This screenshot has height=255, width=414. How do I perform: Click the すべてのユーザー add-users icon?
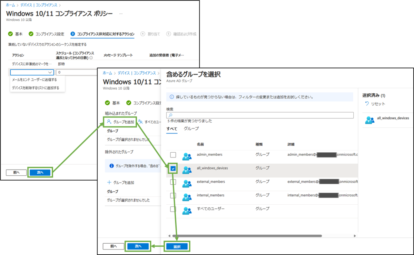click(140, 122)
